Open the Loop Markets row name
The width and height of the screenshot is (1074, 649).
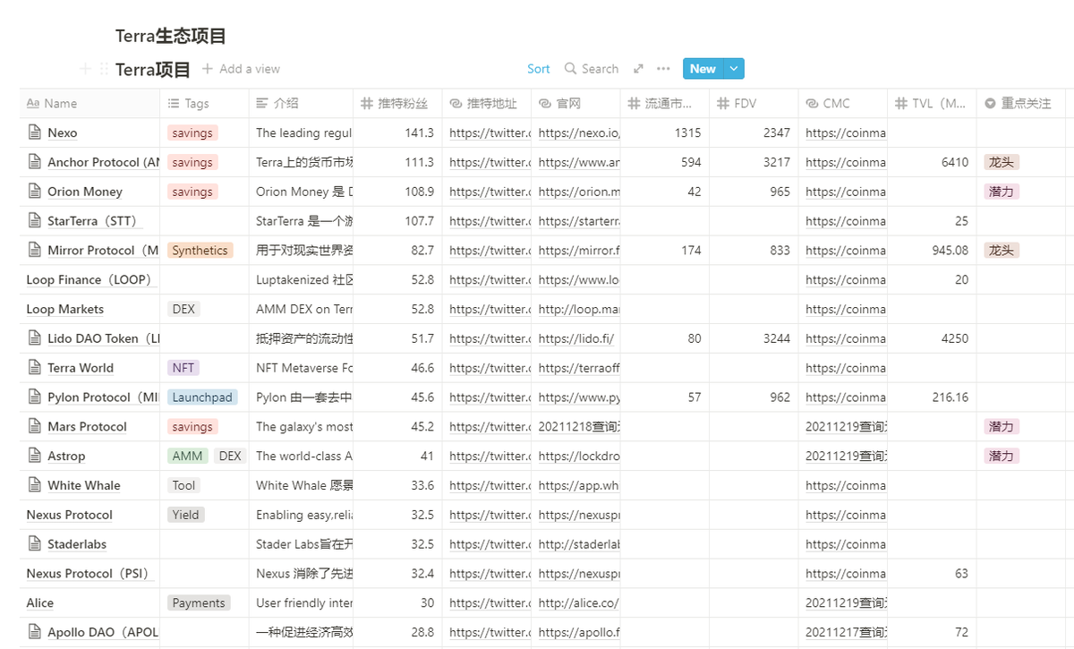tap(65, 309)
